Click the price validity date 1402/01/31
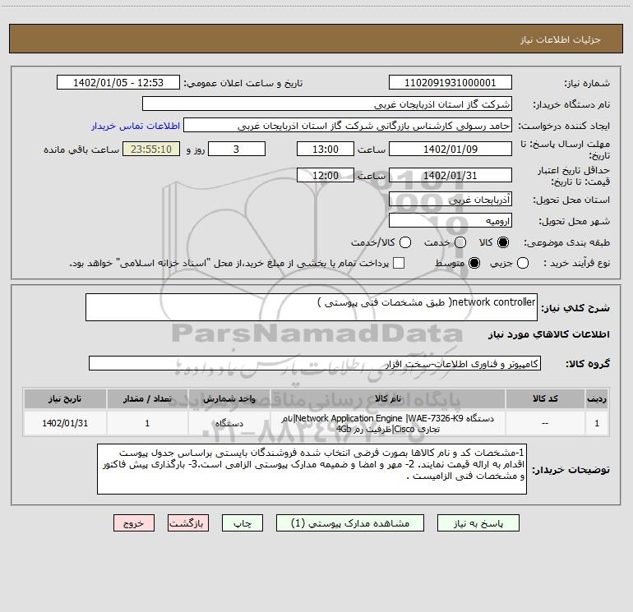The width and height of the screenshot is (633, 612). (450, 175)
